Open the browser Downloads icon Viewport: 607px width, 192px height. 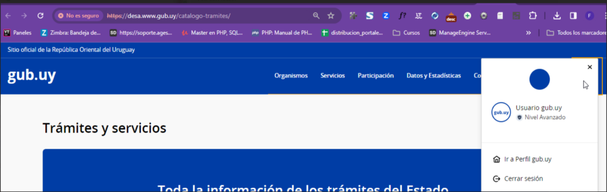click(557, 16)
